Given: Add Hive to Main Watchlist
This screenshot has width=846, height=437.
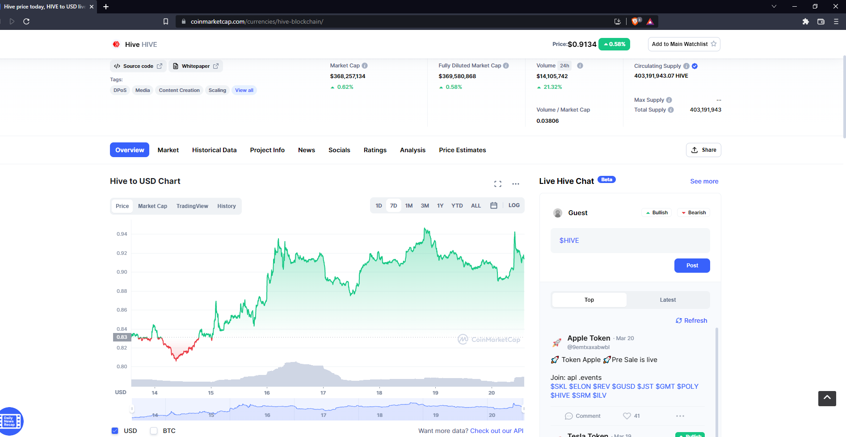Looking at the screenshot, I should (x=684, y=44).
